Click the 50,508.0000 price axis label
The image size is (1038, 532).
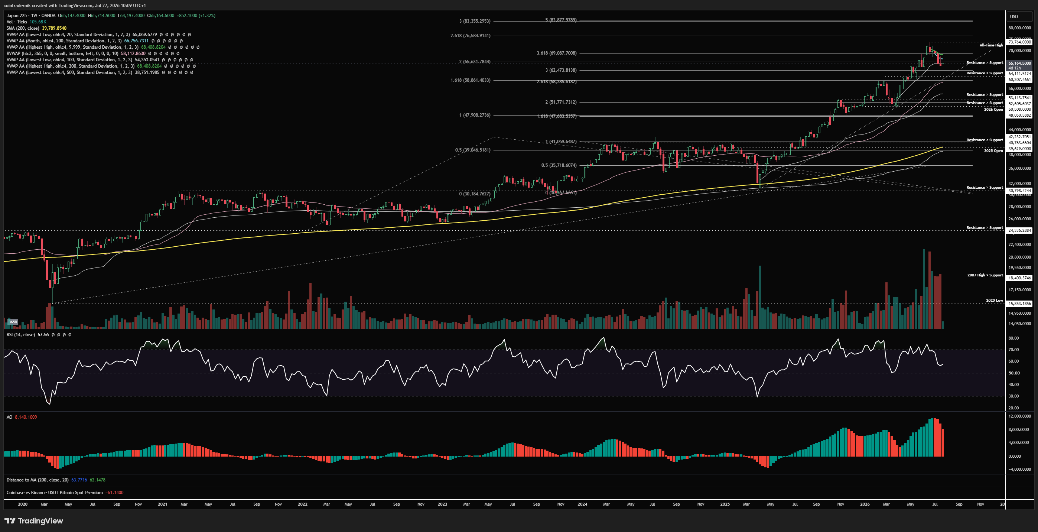(x=1019, y=109)
